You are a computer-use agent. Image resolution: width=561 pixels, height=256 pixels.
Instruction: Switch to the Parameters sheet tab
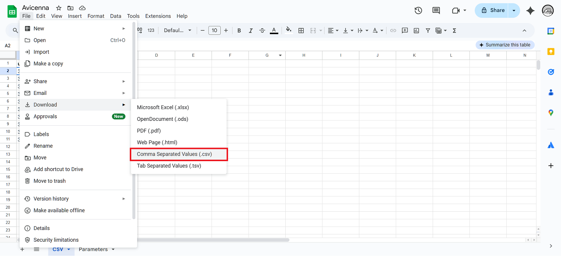tap(93, 249)
